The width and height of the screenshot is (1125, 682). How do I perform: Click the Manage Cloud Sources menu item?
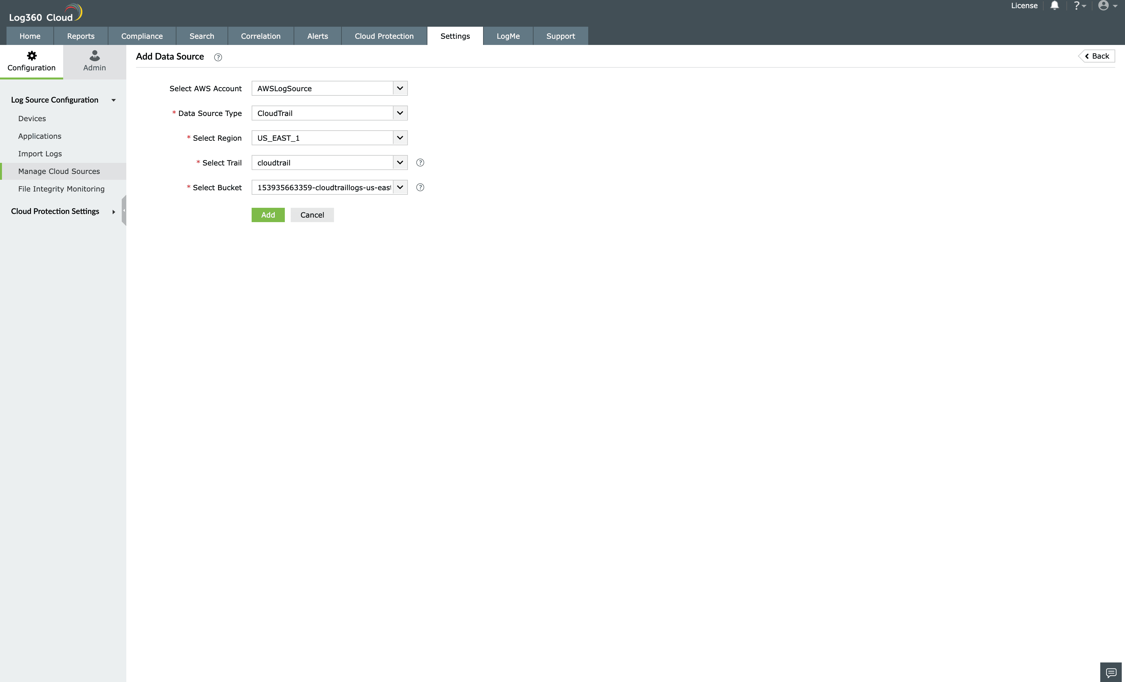tap(59, 171)
